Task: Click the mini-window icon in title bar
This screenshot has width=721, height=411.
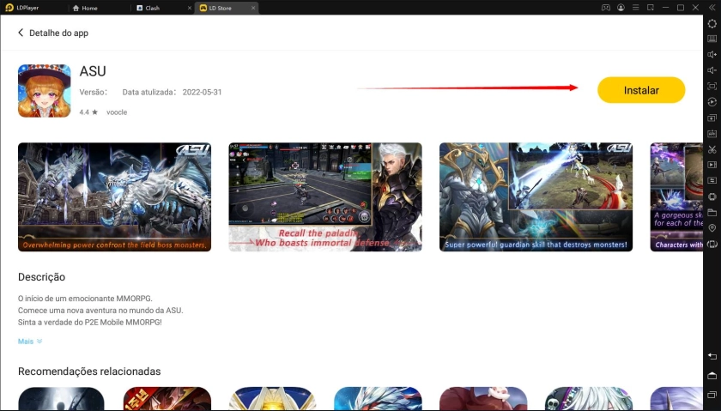Action: click(651, 8)
